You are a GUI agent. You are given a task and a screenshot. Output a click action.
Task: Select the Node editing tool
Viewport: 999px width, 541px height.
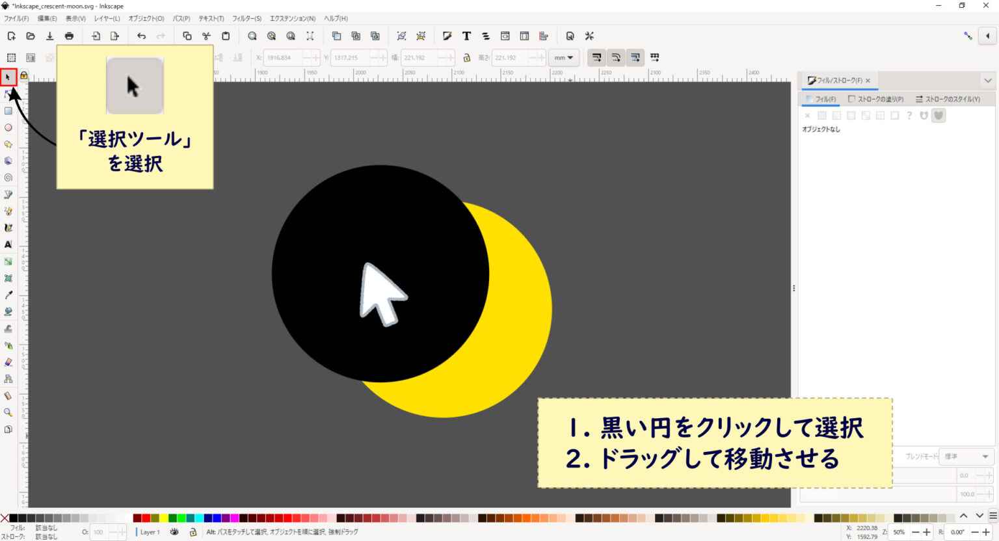pyautogui.click(x=8, y=94)
